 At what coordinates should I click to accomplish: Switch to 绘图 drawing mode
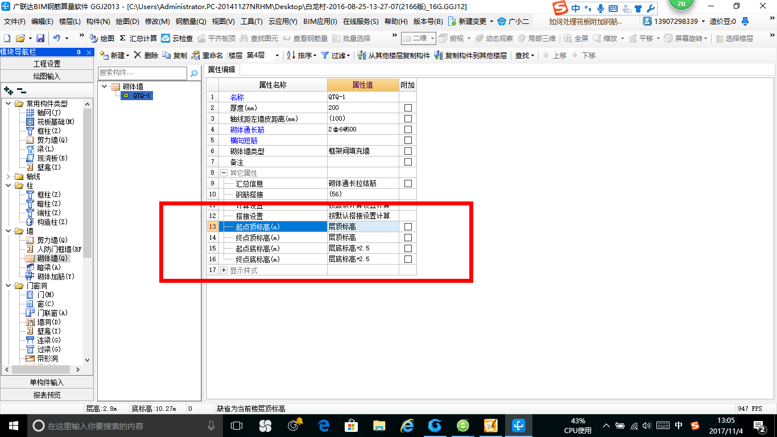(x=102, y=38)
